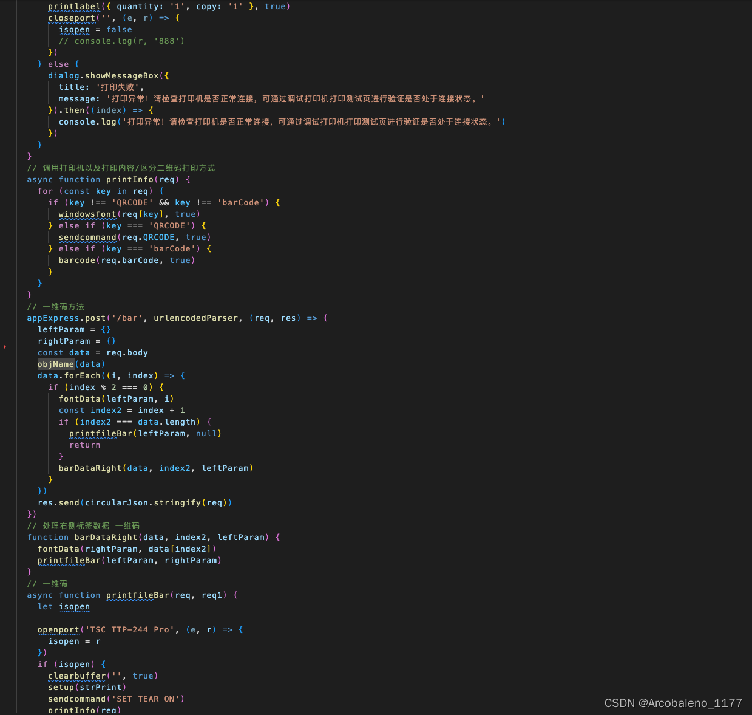Click the 'leftParam = {}' assignment
This screenshot has height=715, width=752.
[74, 329]
